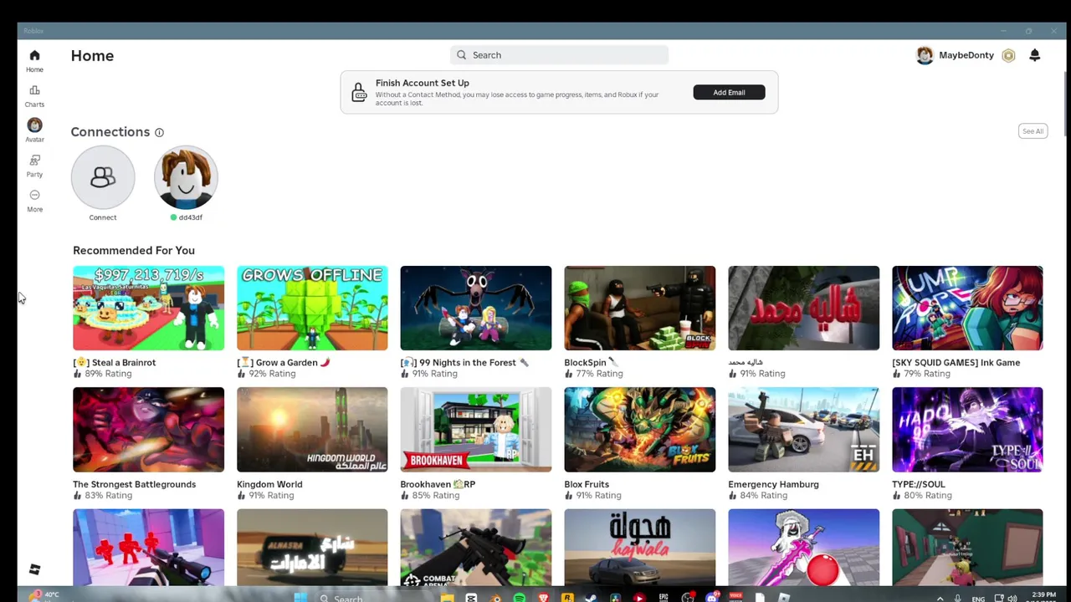Viewport: 1071px width, 602px height.
Task: Open the Home tab in the sidebar
Action: point(34,61)
